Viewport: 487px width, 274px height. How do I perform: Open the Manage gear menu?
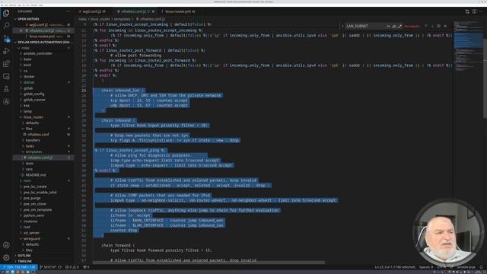6,257
